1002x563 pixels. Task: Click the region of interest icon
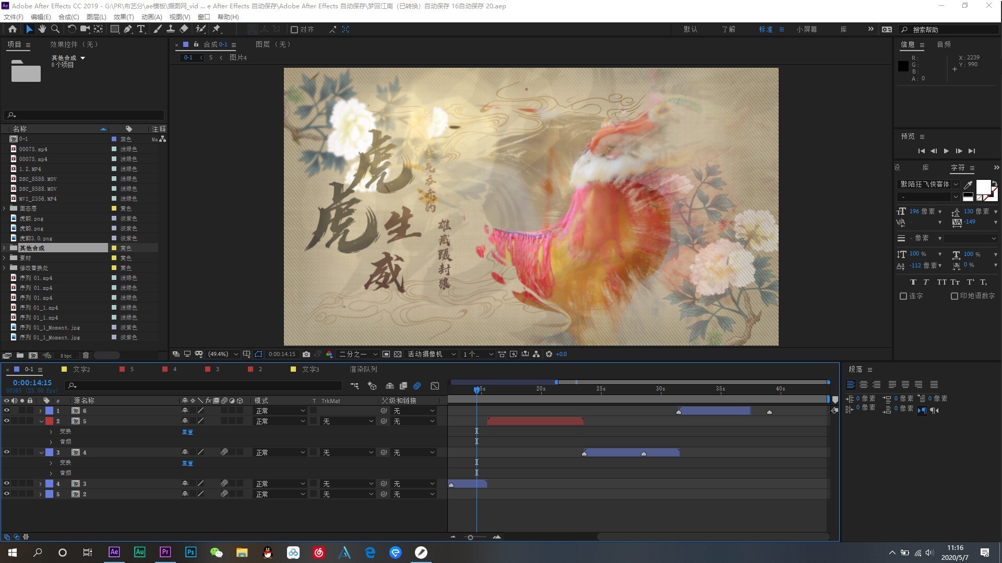(x=386, y=354)
